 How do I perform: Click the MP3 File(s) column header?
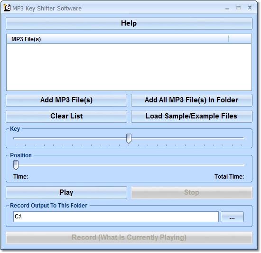(118, 39)
